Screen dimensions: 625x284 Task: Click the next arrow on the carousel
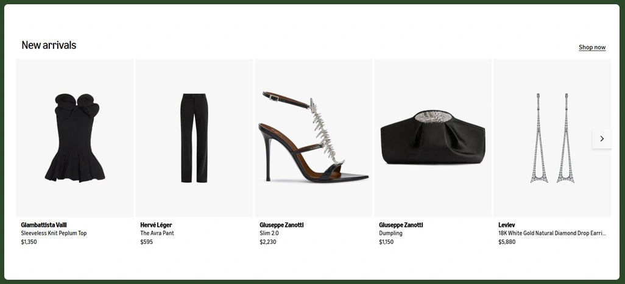click(602, 139)
